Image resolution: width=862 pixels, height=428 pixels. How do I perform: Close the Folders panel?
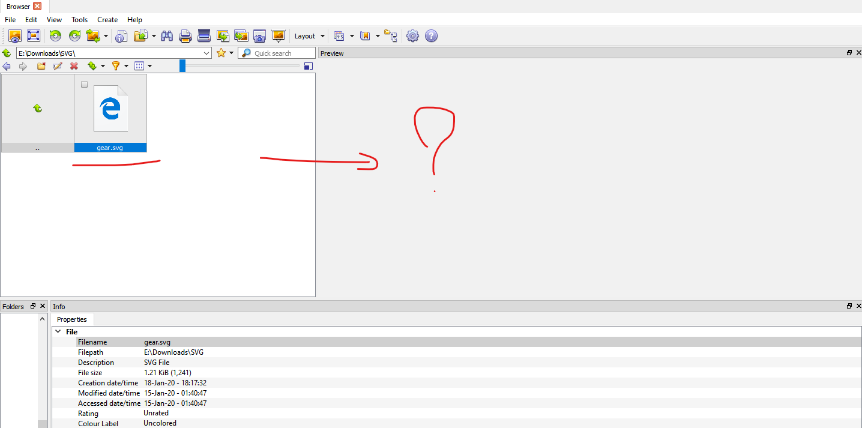point(43,306)
